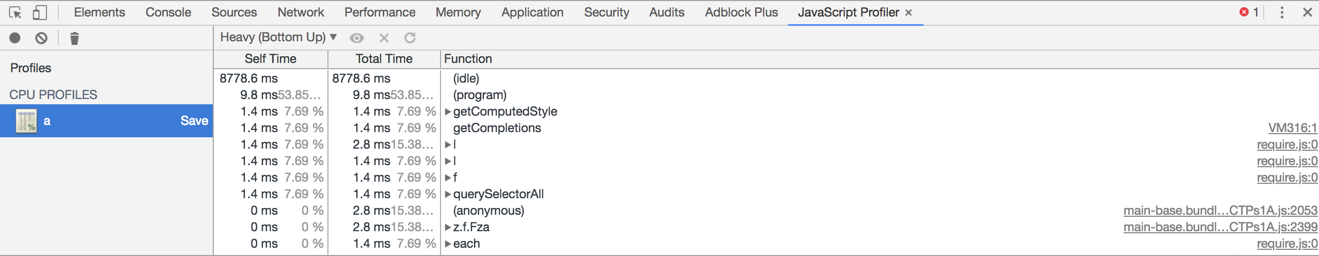This screenshot has height=256, width=1319.
Task: Click the focus selected function eye icon
Action: coord(356,38)
